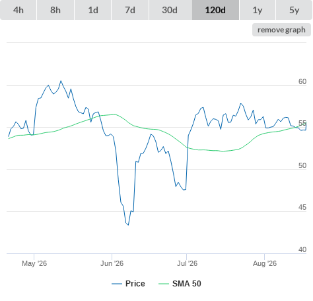Click the blue Price legend line swatch
This screenshot has width=313, height=301.
click(117, 284)
